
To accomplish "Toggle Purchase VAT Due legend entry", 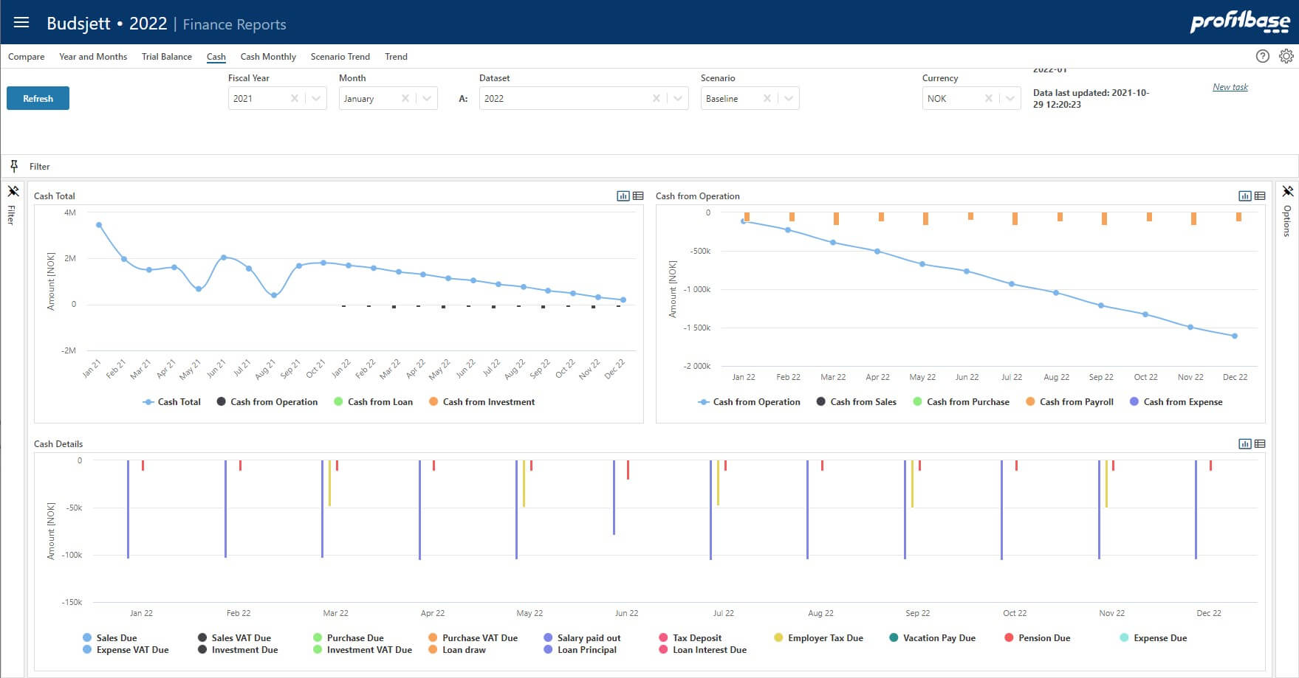I will click(473, 638).
